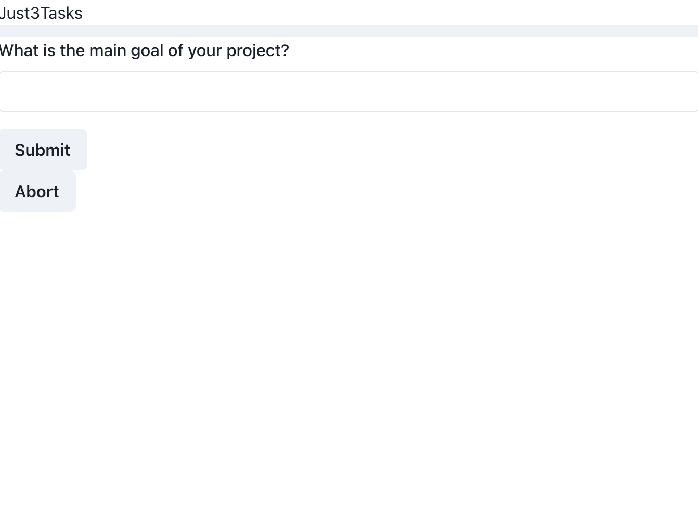The width and height of the screenshot is (698, 507).
Task: Abort the project goal question
Action: 37,191
